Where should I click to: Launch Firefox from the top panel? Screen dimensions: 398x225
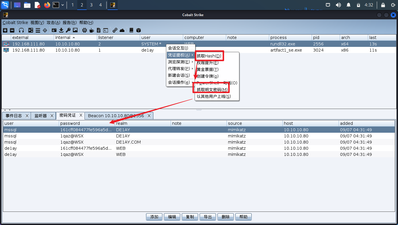pos(47,5)
